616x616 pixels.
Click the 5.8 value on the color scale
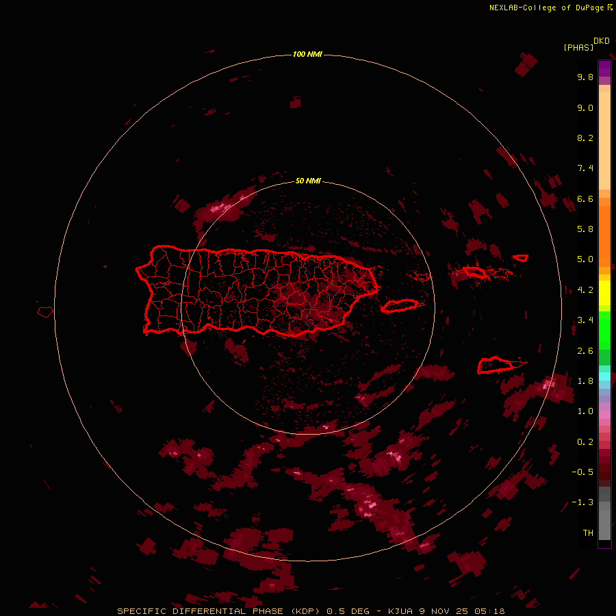pos(585,229)
